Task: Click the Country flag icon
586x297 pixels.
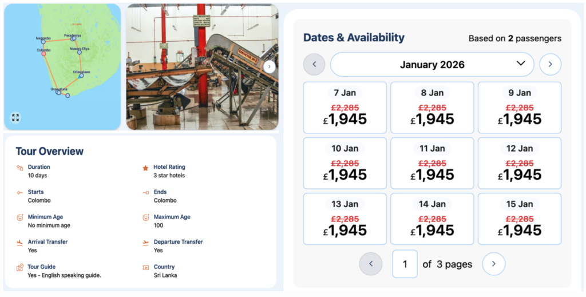Action: pos(146,267)
